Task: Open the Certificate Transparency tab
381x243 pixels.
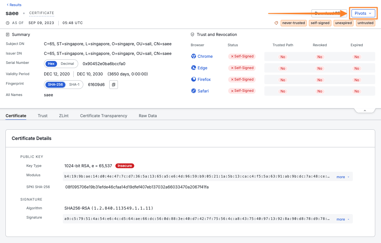Action: pos(104,116)
